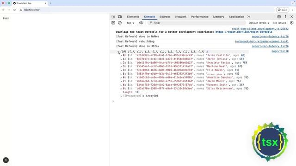The height and width of the screenshot is (166, 296).
Task: Open the top execution context dropdown
Action: click(x=130, y=23)
